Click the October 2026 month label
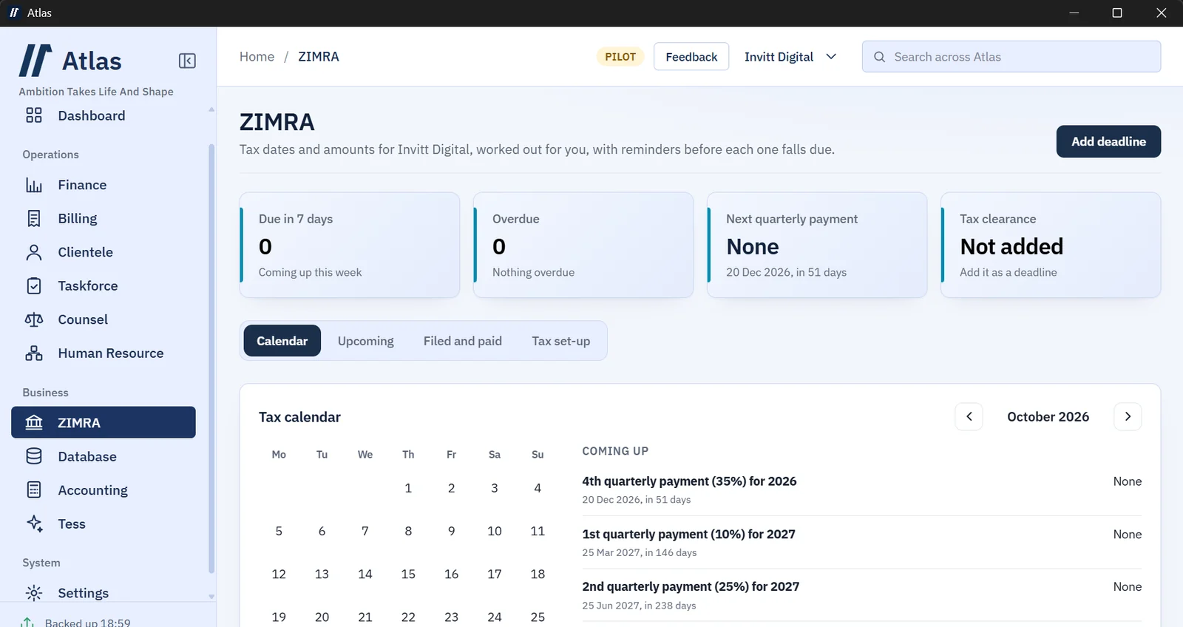 [x=1048, y=417]
